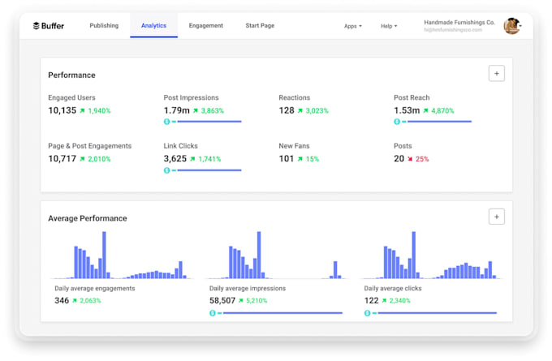The image size is (552, 361).
Task: Click the green up arrow beside 3,863%
Action: click(196, 110)
